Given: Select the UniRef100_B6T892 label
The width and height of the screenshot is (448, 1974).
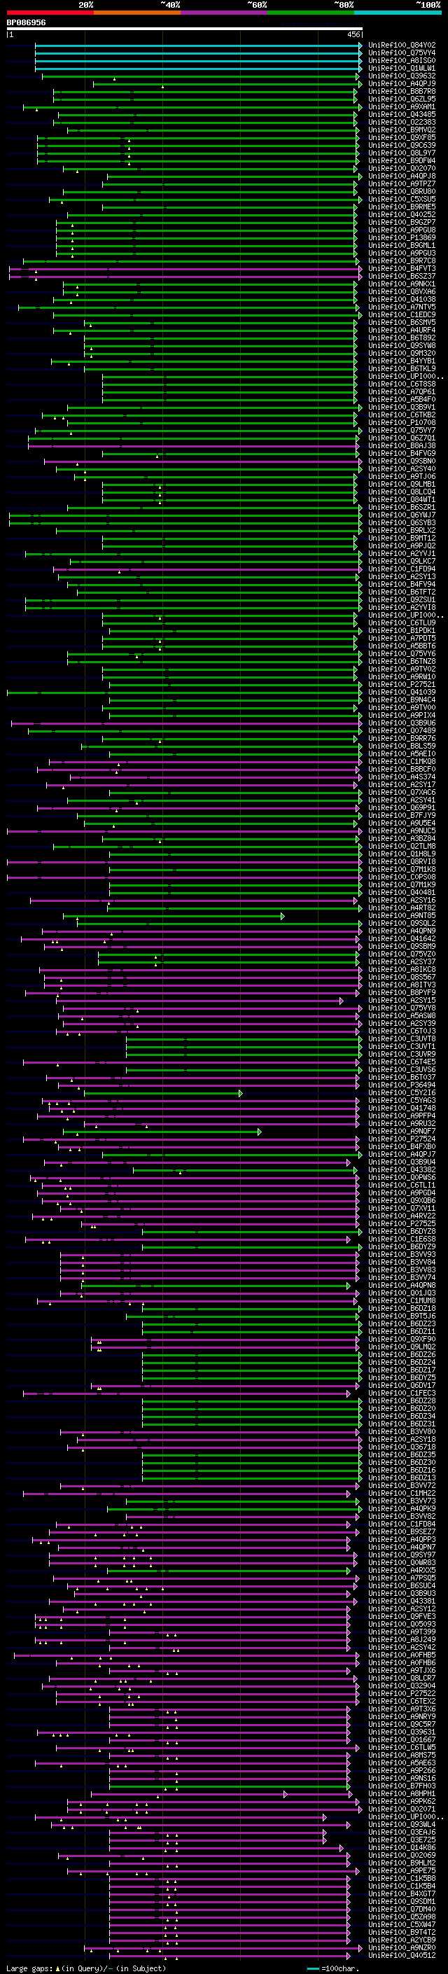Looking at the screenshot, I should coord(402,338).
